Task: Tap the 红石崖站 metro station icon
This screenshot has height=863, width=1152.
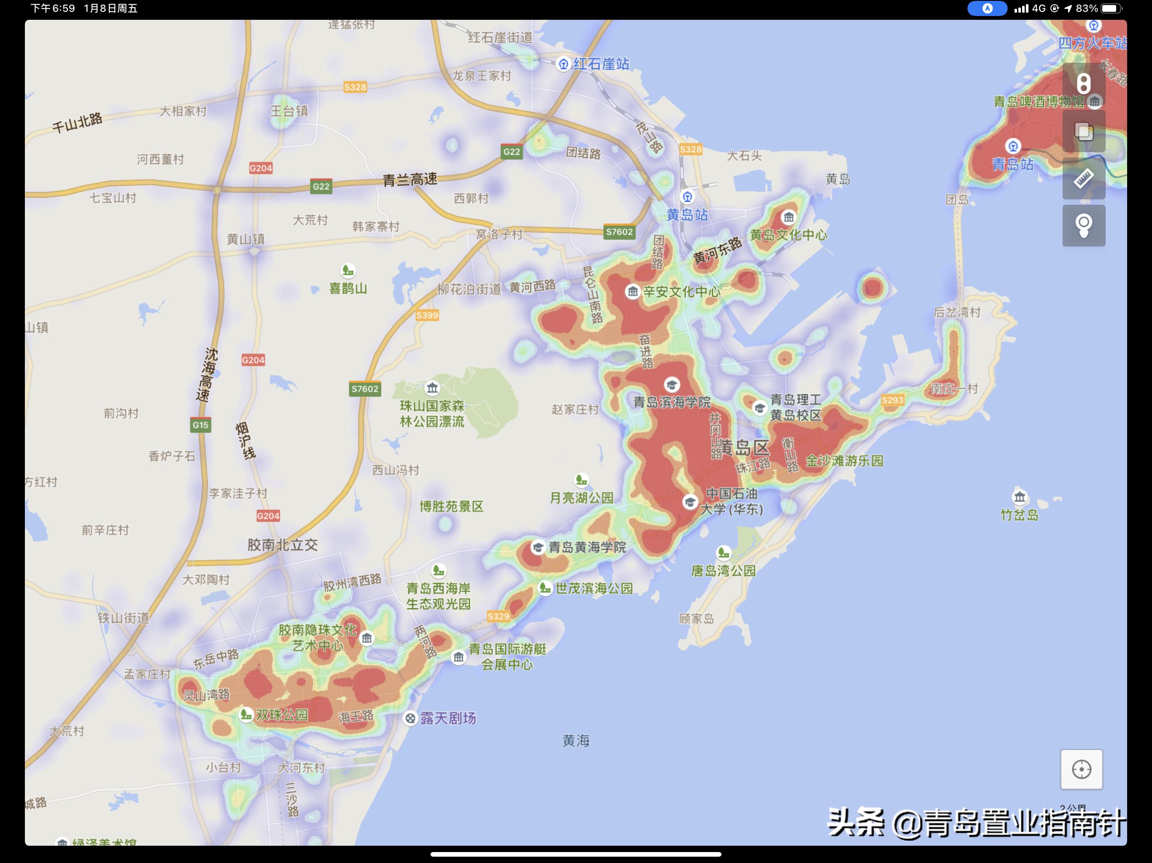Action: [563, 64]
